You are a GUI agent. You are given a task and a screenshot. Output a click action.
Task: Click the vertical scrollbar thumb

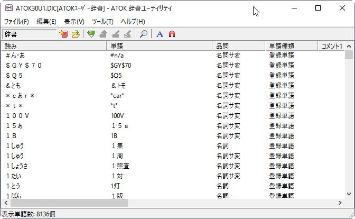[x=349, y=55]
